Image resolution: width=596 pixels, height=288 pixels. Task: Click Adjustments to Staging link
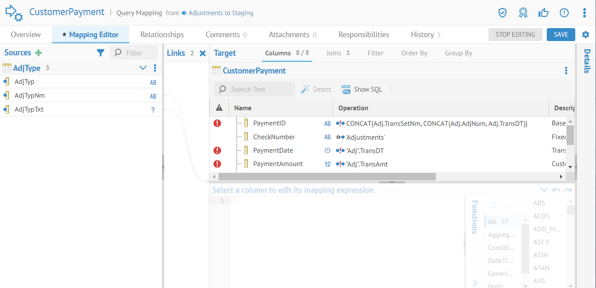(x=220, y=13)
